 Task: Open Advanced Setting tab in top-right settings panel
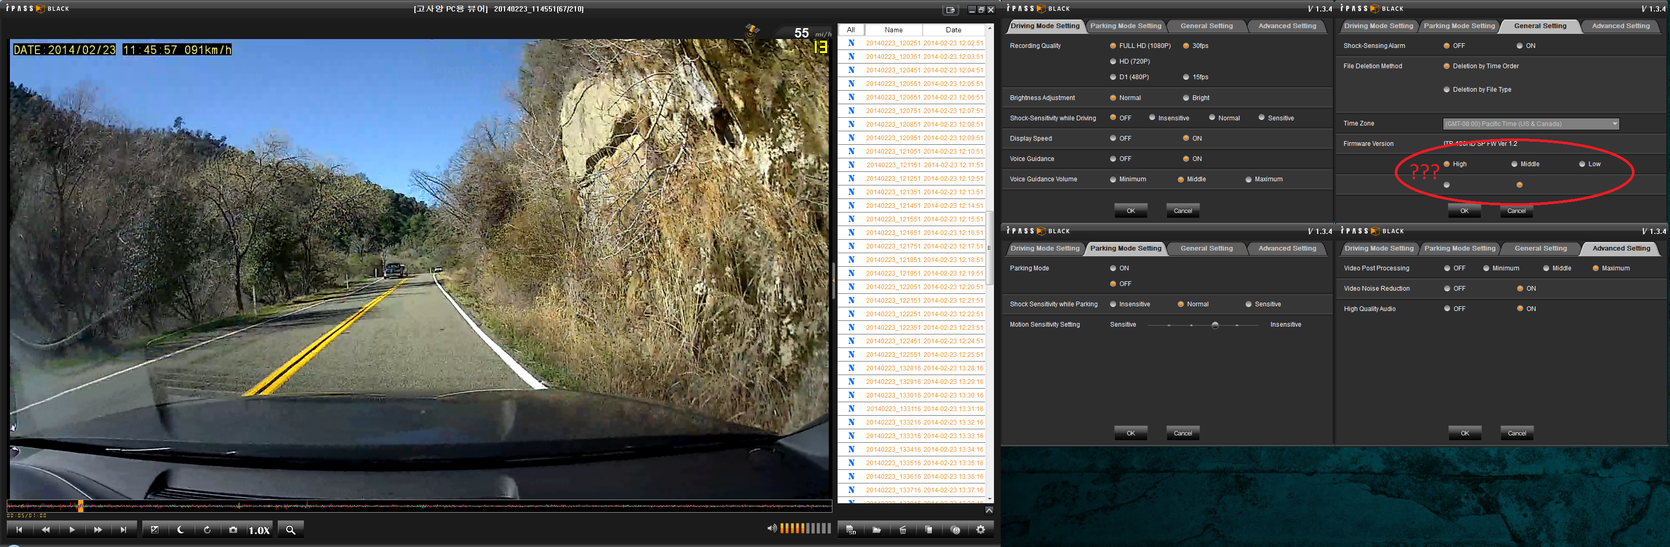tap(1620, 26)
